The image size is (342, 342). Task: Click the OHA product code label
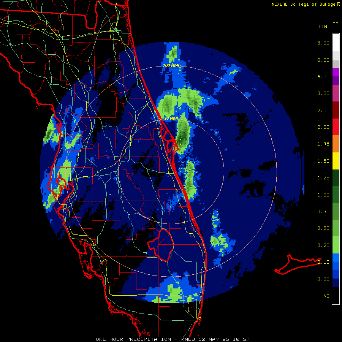[x=334, y=23]
